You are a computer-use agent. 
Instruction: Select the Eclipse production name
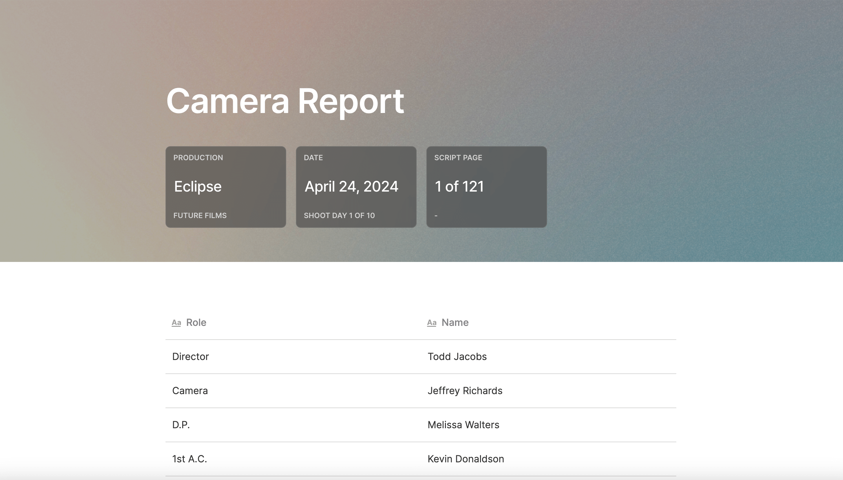click(197, 187)
